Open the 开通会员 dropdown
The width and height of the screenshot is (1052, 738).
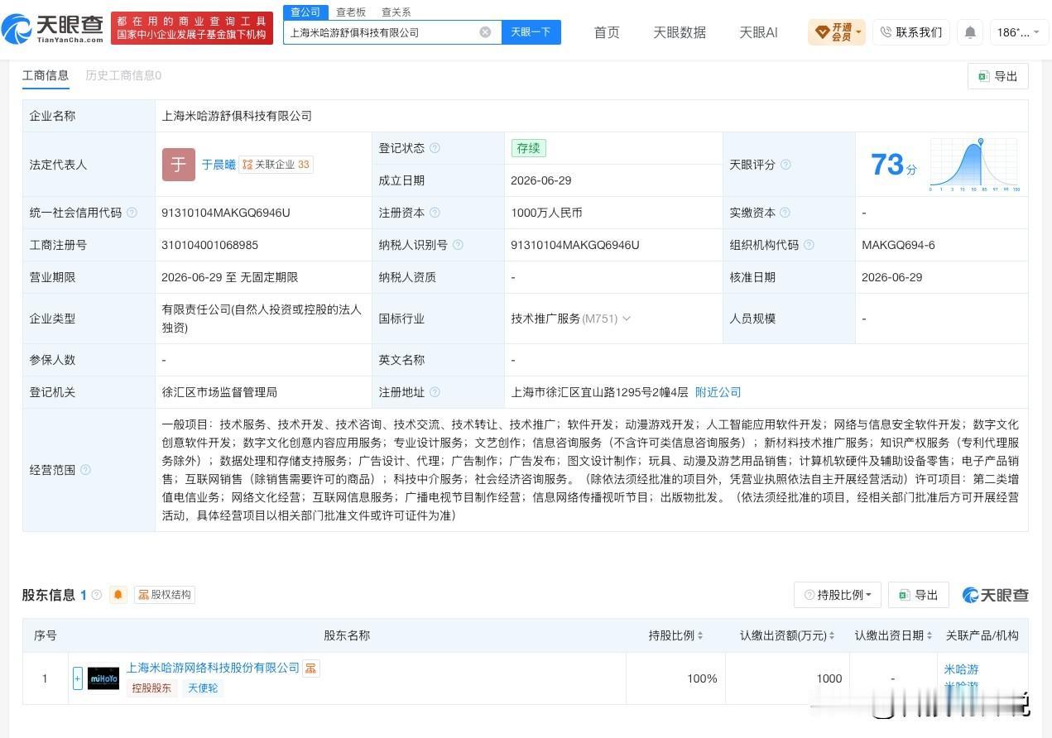point(837,32)
